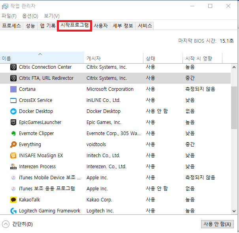Click 사용 안 함 status of iTunes 보조 응용 프로그램
This screenshot has height=233, width=239.
[157, 189]
